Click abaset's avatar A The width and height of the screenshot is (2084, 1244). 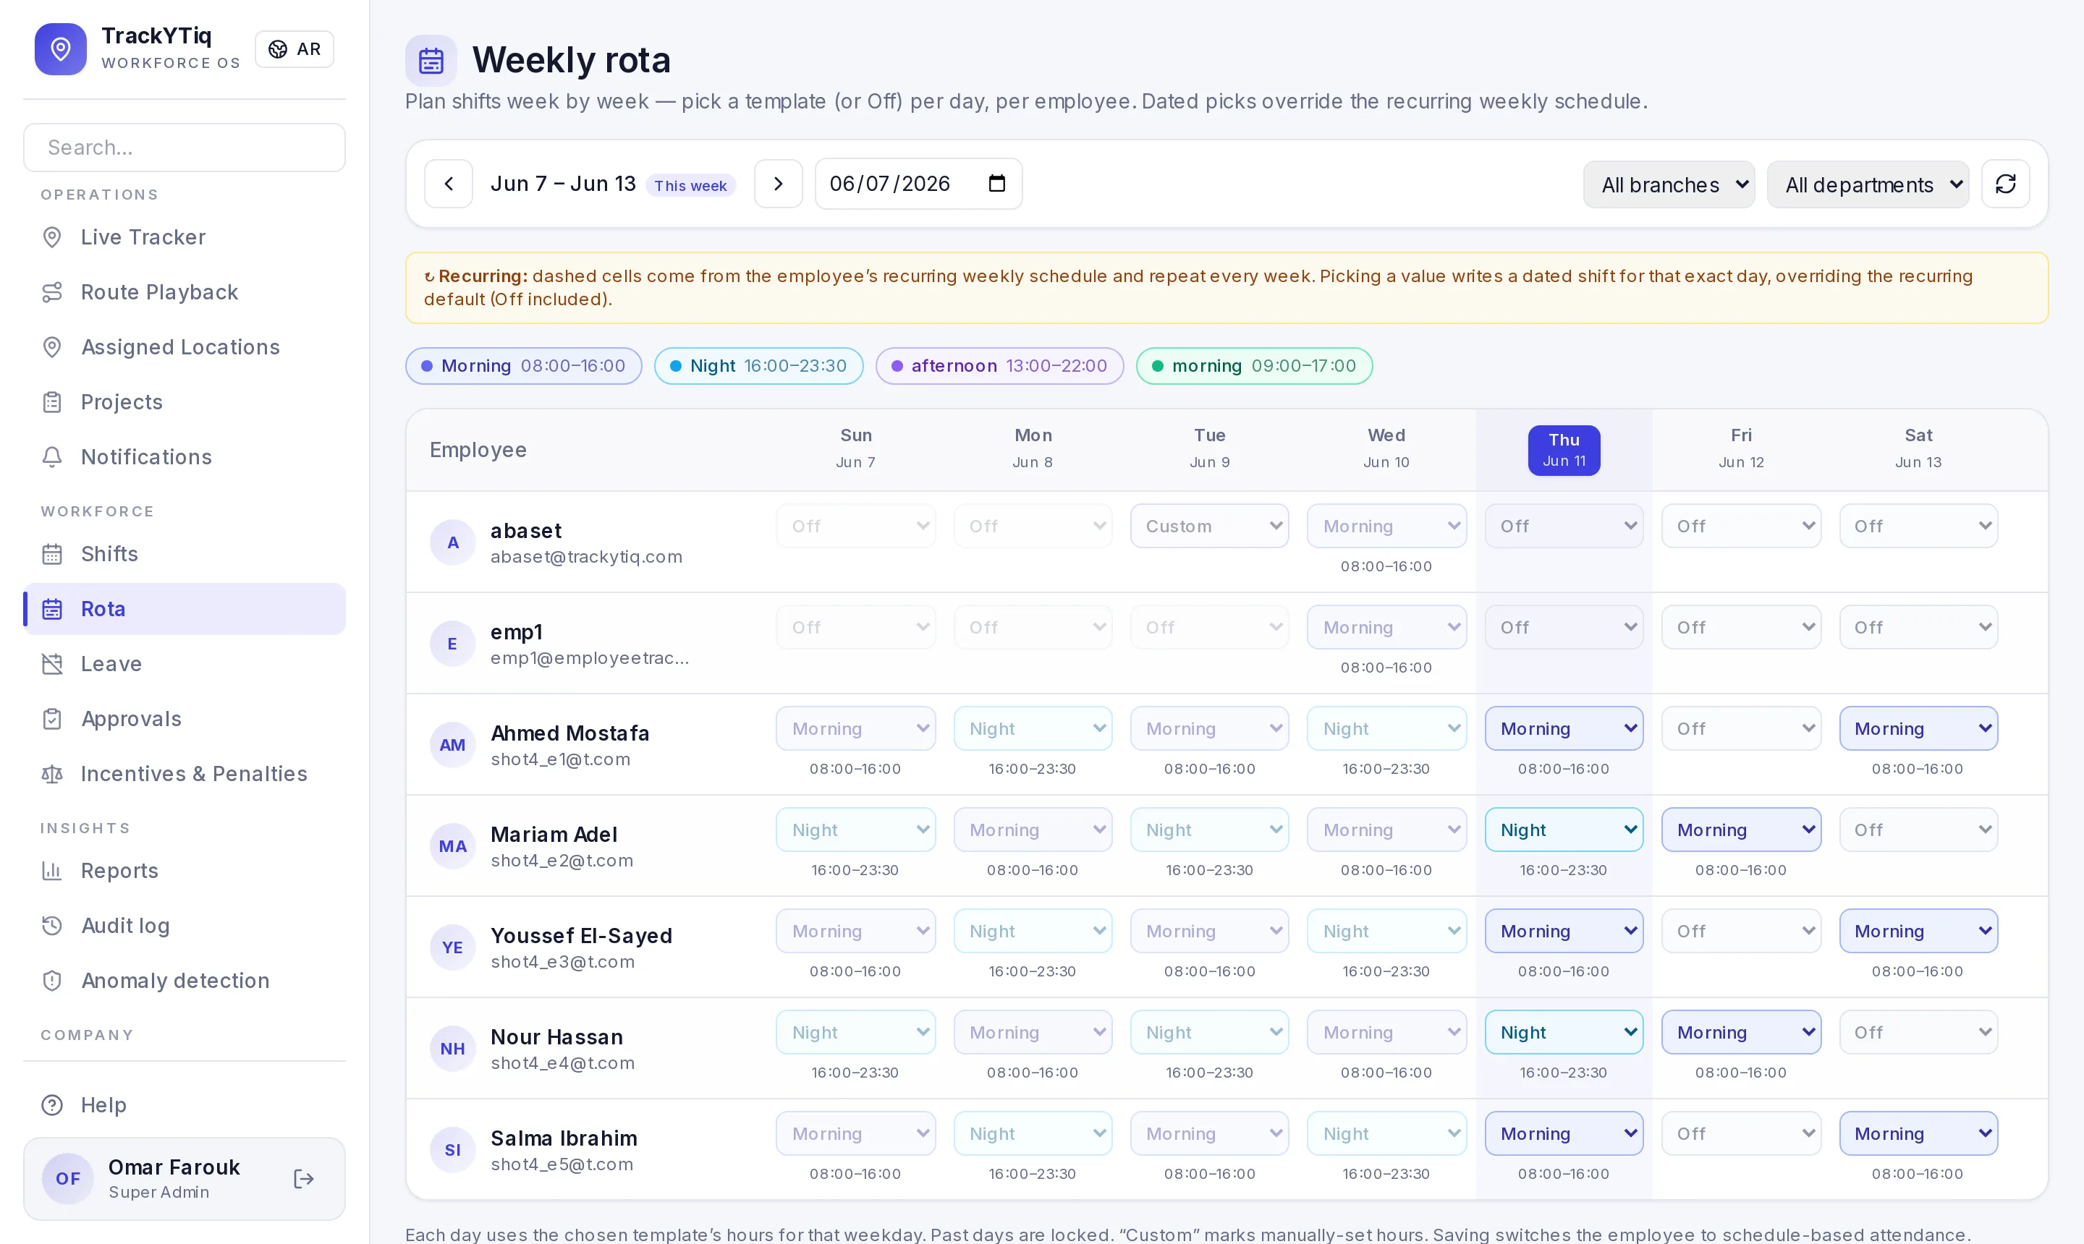[x=453, y=542]
